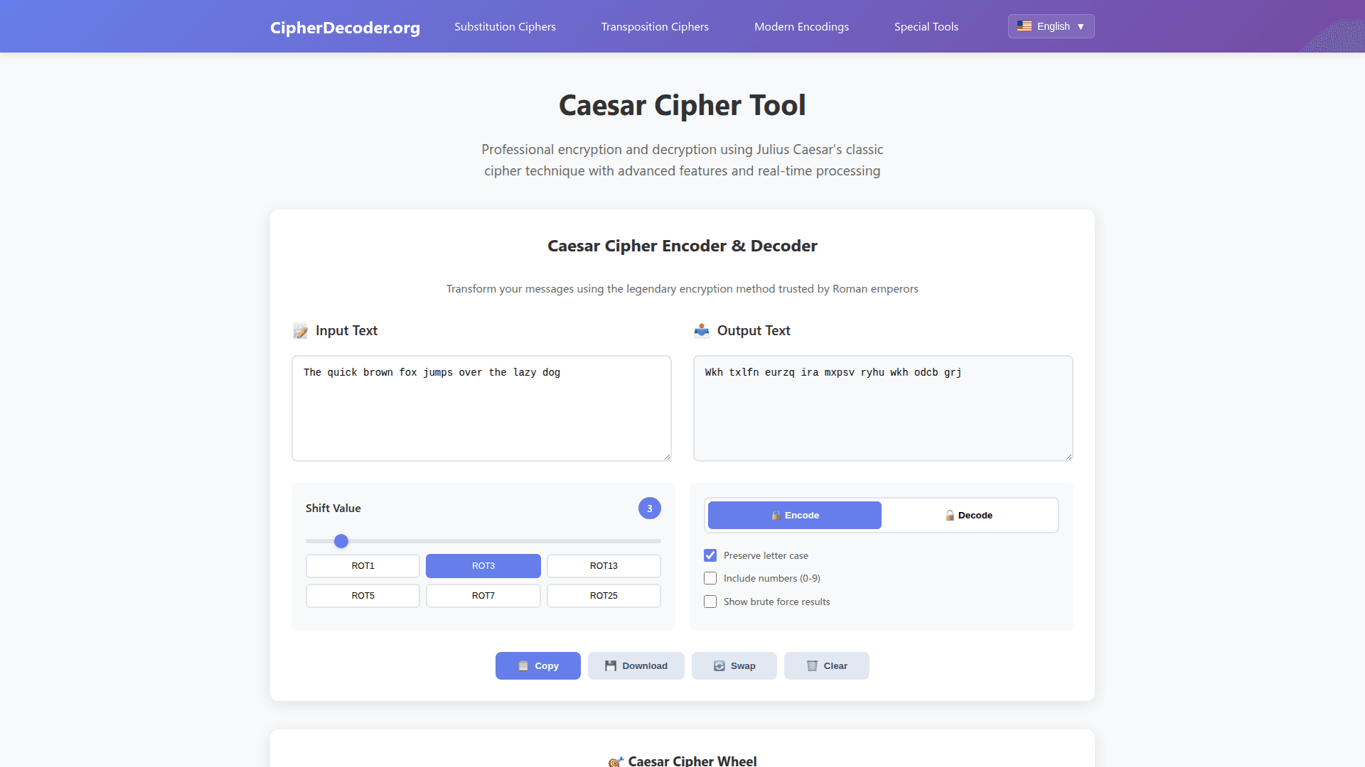
Task: Click the memo icon next to Input Text
Action: (x=299, y=330)
